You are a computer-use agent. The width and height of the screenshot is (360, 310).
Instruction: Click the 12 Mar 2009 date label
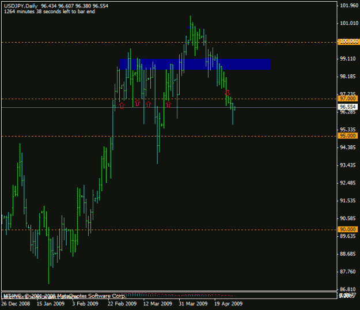(157, 304)
